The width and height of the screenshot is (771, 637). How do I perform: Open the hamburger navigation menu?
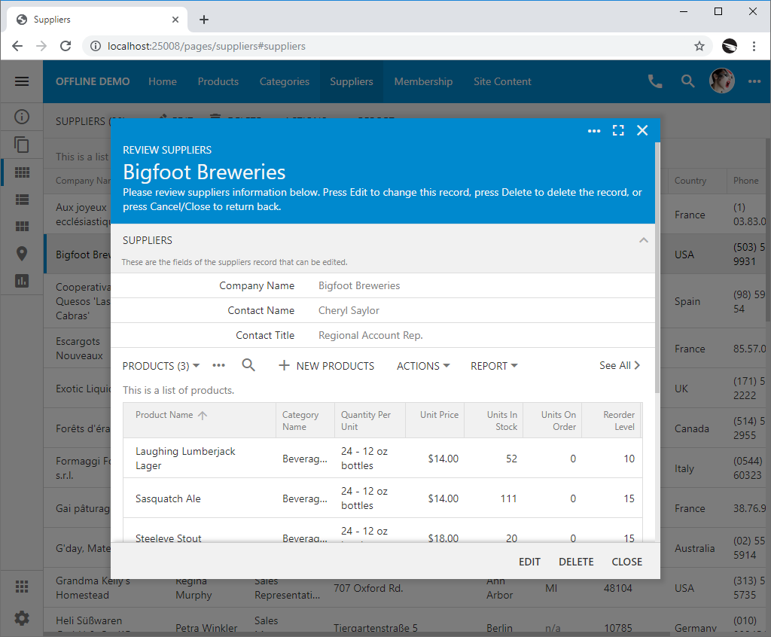pos(22,81)
